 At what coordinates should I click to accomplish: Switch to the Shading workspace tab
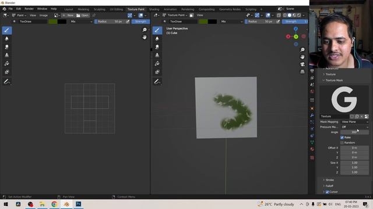click(154, 9)
